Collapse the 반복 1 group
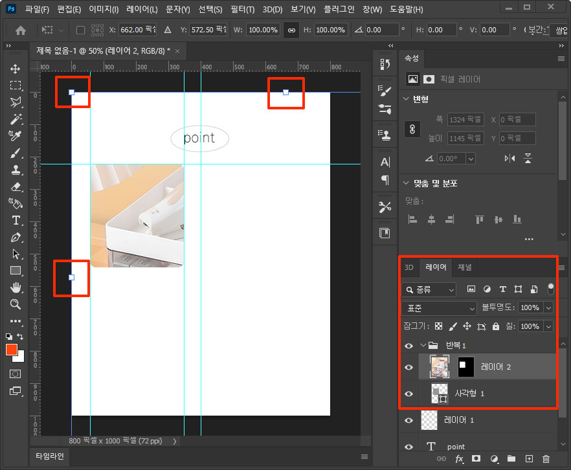 [423, 345]
